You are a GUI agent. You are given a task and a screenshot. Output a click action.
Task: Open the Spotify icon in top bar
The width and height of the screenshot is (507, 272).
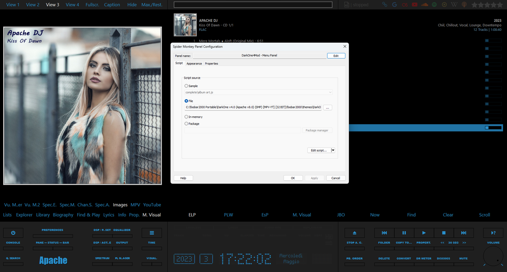coord(435,5)
